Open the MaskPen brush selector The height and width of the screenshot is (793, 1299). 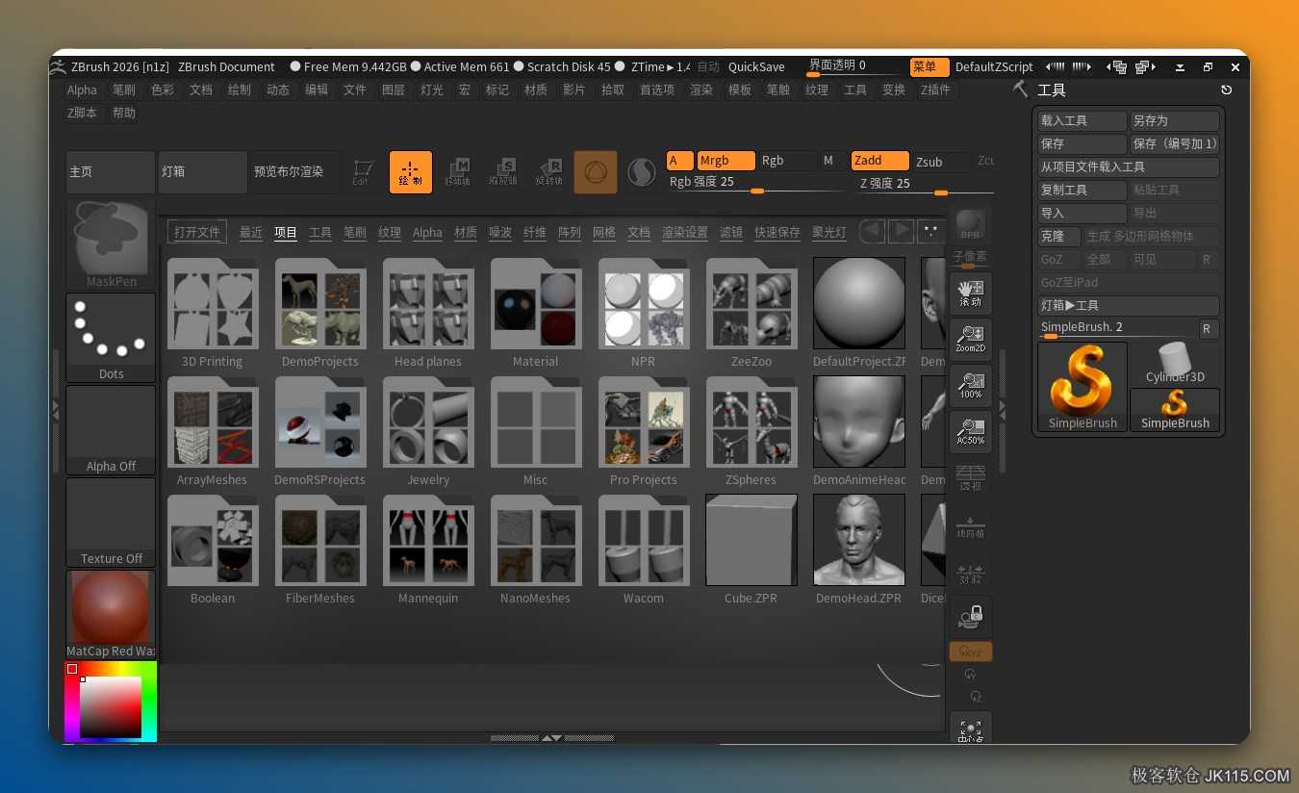click(112, 244)
